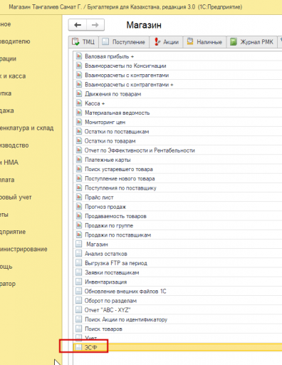Open sidebar section ending 'изводство'

click(14, 145)
